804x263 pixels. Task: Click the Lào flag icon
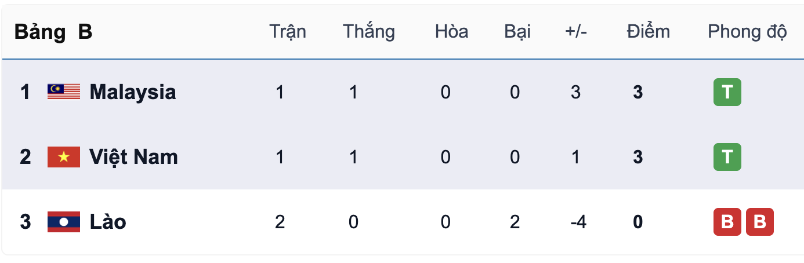(64, 222)
